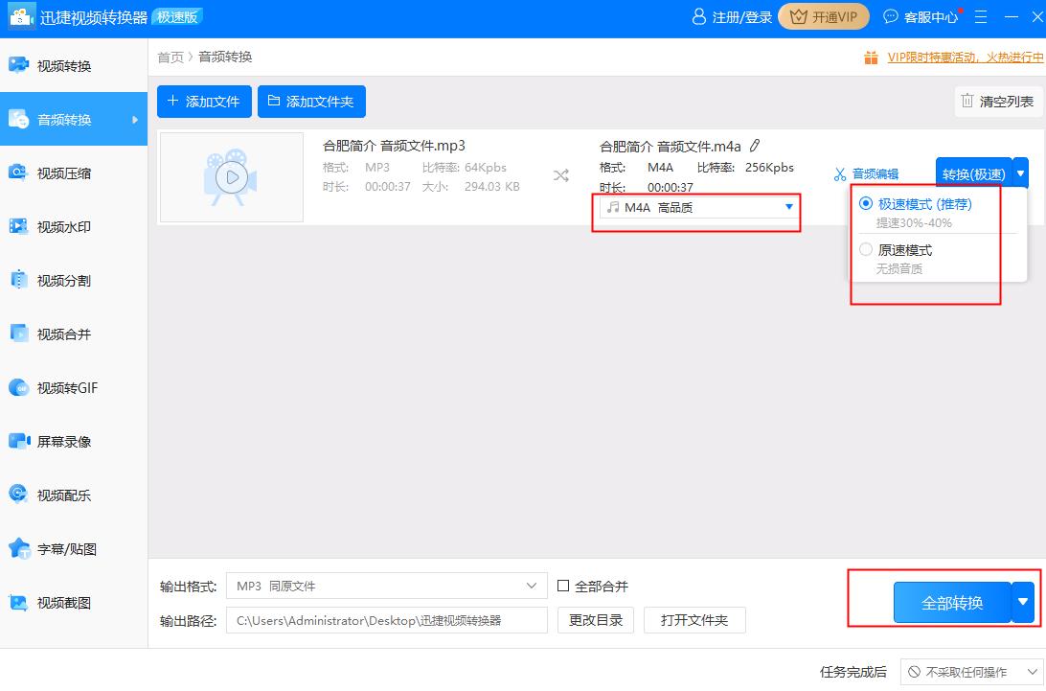Click the play thumbnail of the audio file
The height and width of the screenshot is (691, 1046).
point(230,177)
